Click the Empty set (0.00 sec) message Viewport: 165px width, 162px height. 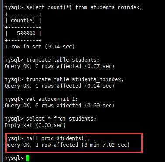pyautogui.click(x=35, y=125)
